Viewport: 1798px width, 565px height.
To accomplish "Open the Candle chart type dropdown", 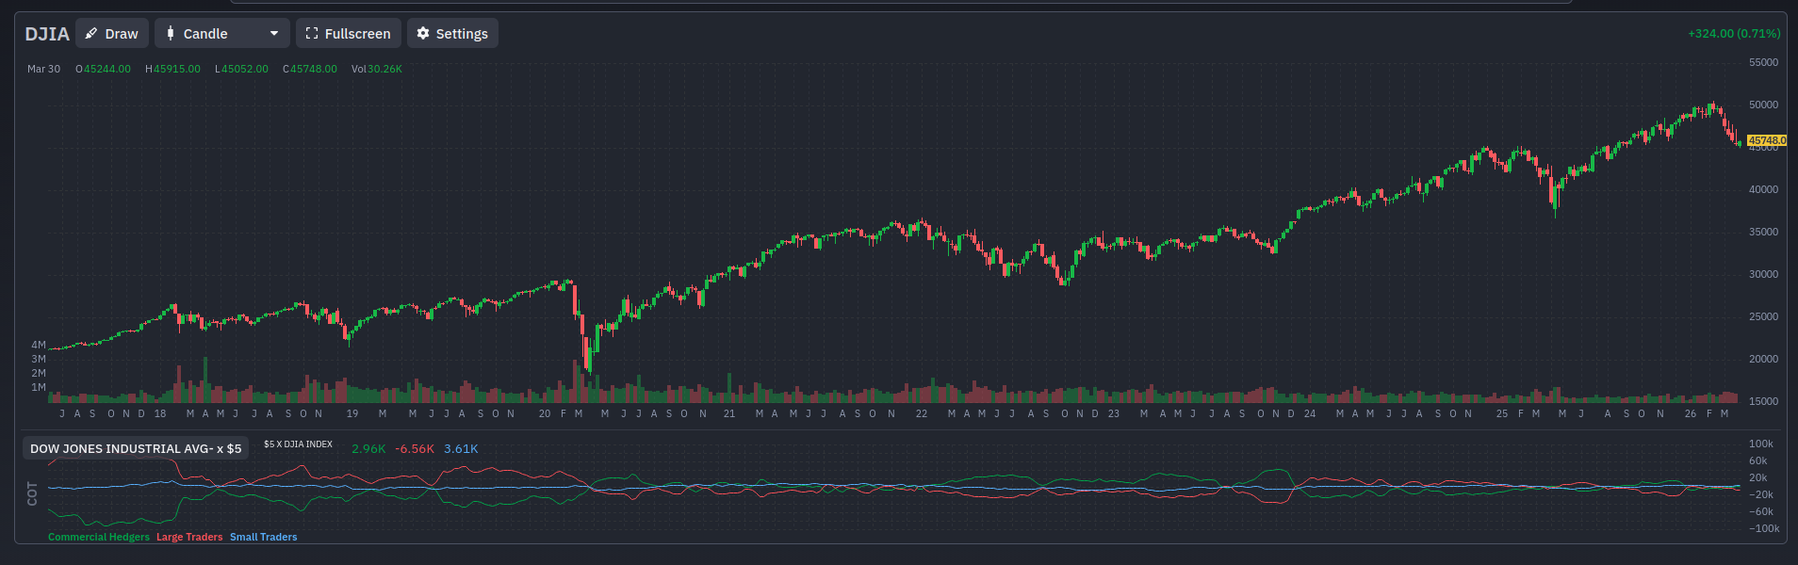I will [222, 33].
